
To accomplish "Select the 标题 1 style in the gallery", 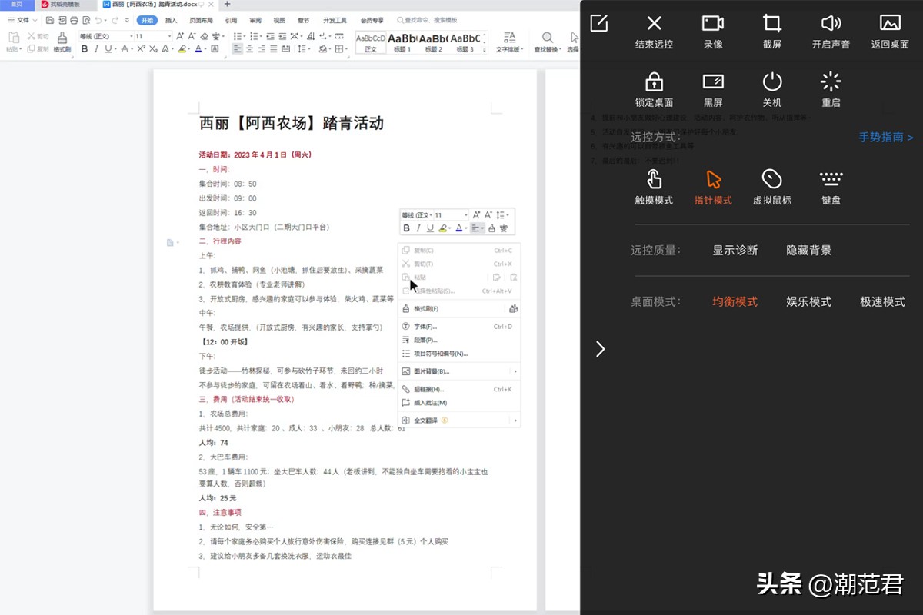I will [401, 42].
